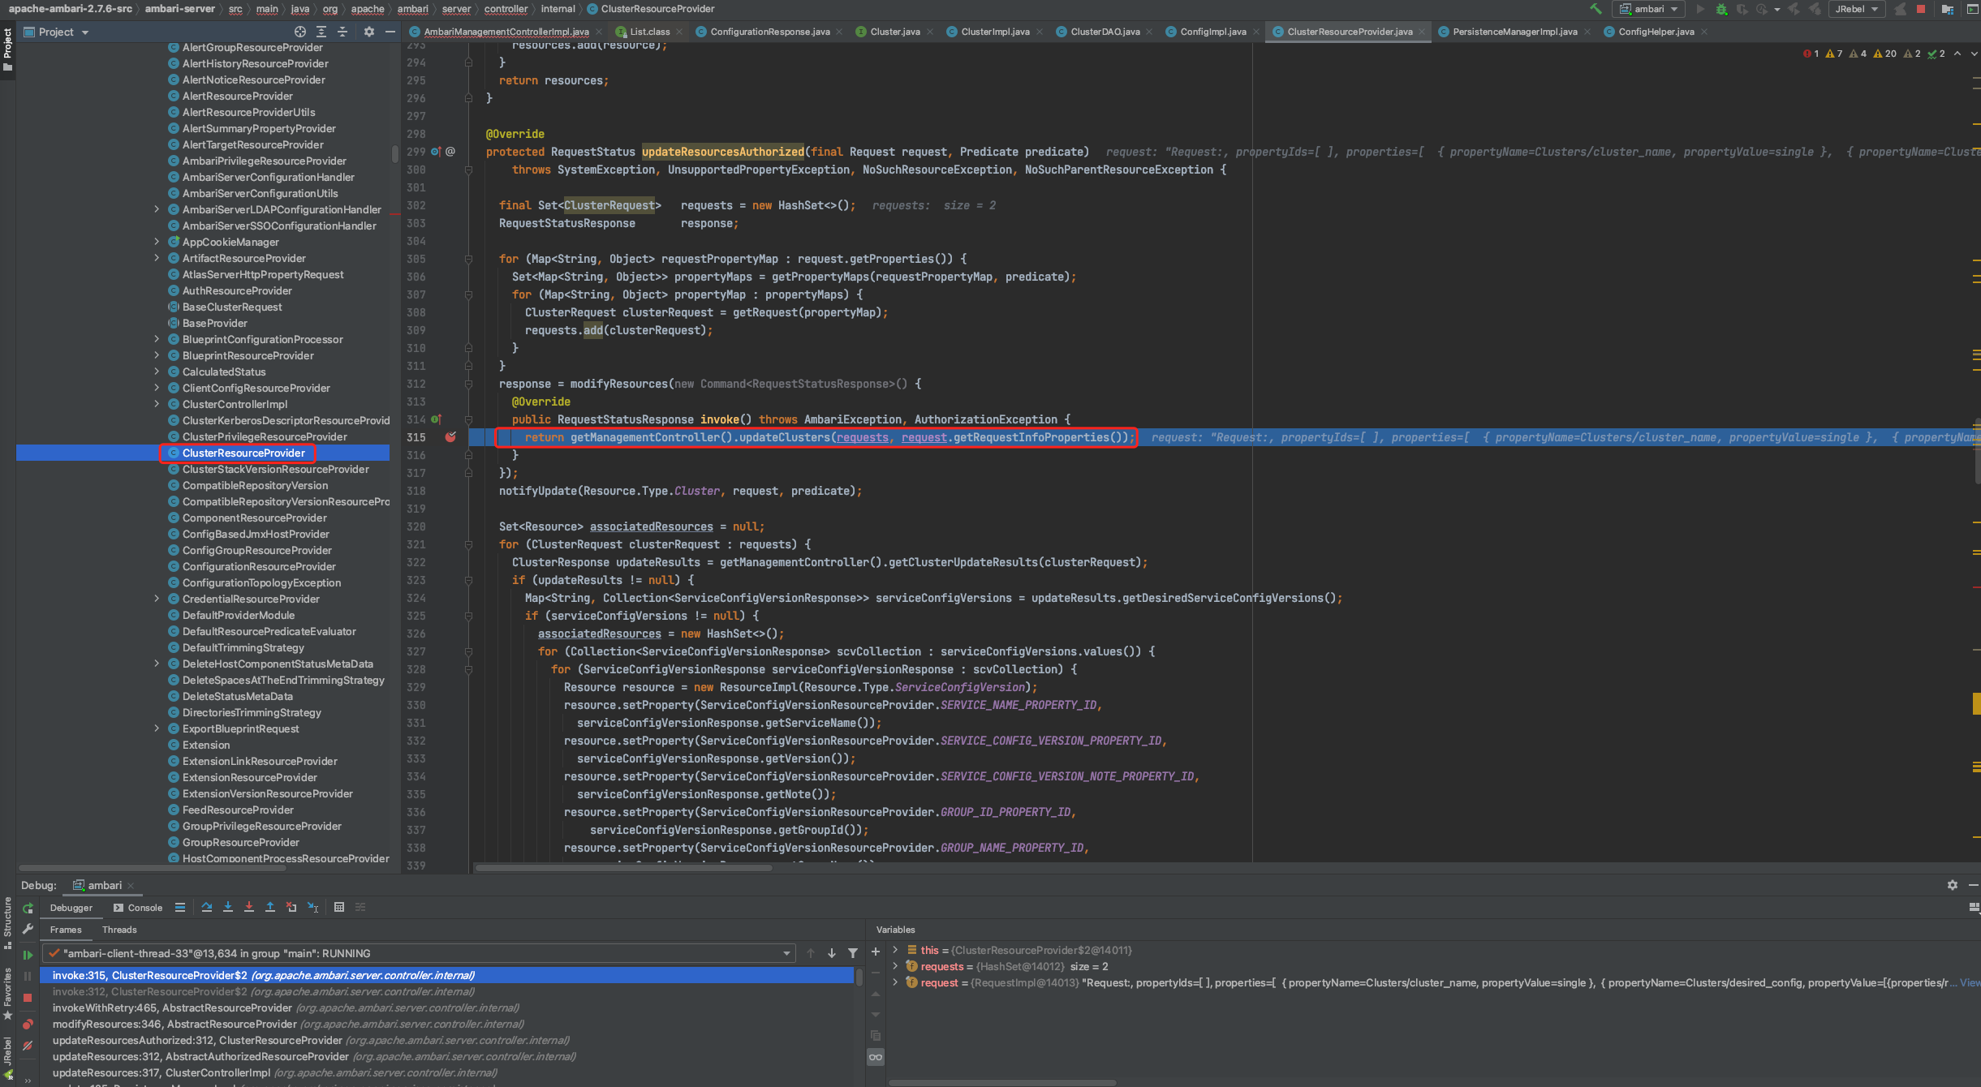Click Step Out in debugger toolbar

pyautogui.click(x=270, y=907)
